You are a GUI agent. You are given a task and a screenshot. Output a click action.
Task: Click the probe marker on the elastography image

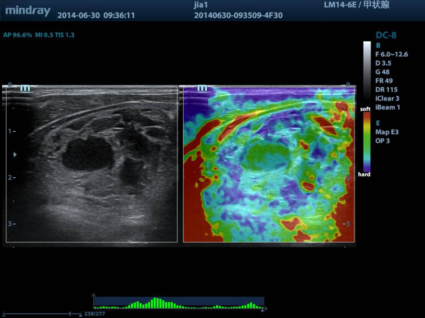(x=202, y=88)
